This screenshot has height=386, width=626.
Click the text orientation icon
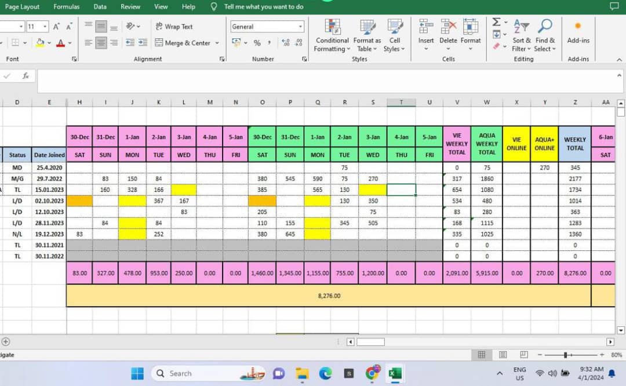click(130, 26)
